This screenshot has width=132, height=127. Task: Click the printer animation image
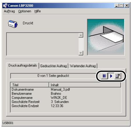coord(106,37)
